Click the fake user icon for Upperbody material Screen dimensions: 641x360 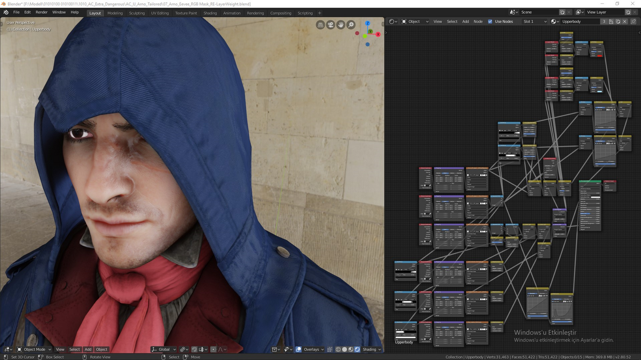coord(611,21)
